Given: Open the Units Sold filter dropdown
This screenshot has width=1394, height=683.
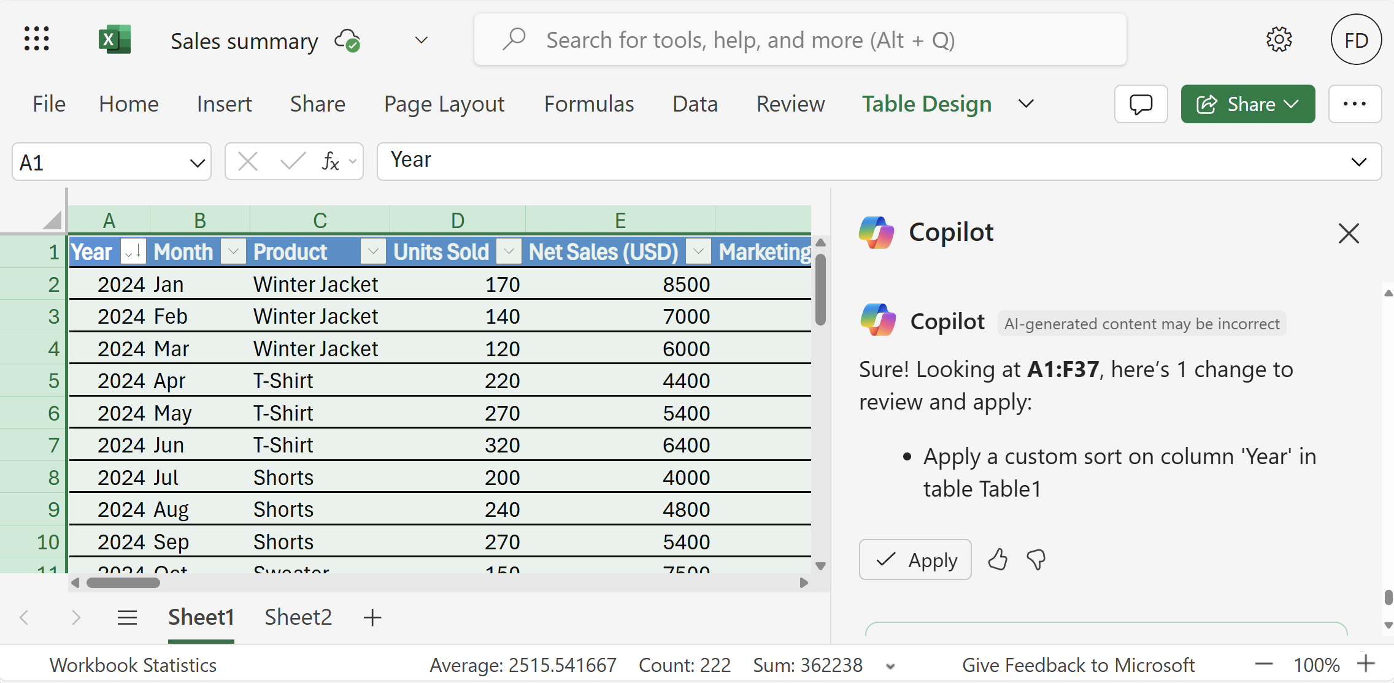Looking at the screenshot, I should [x=509, y=251].
